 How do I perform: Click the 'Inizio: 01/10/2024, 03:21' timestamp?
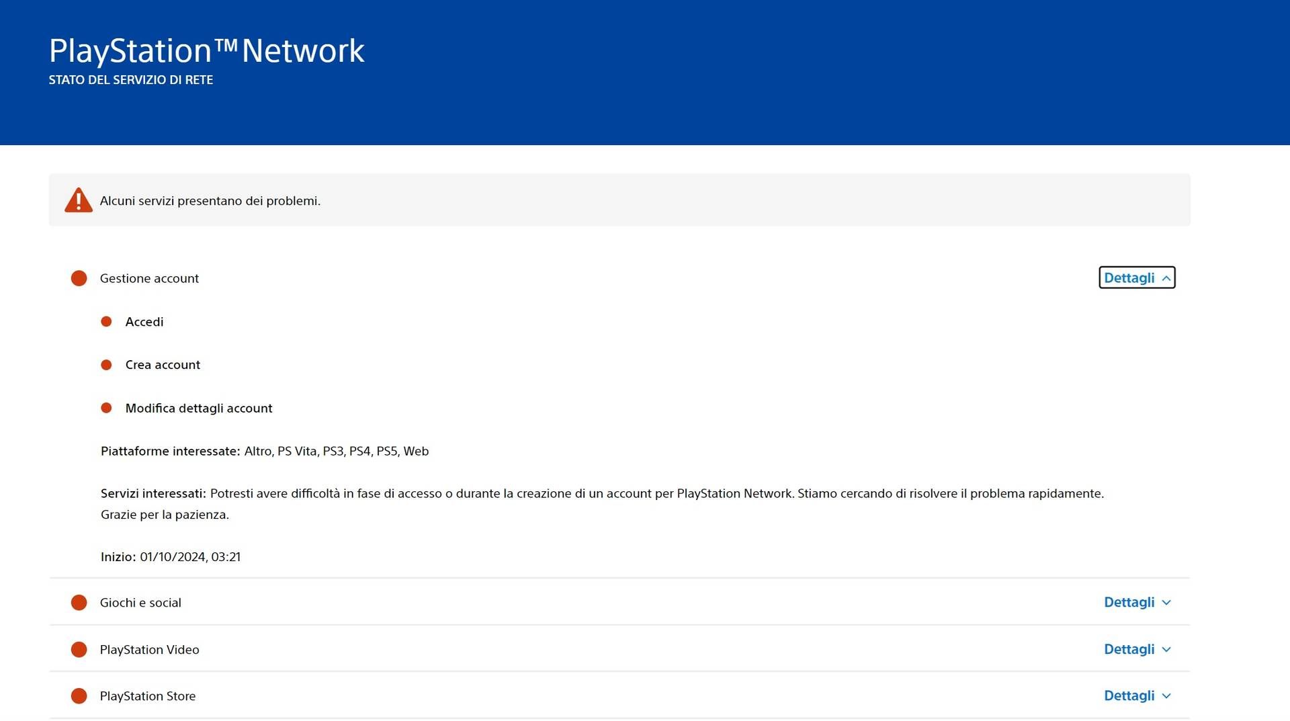(171, 557)
